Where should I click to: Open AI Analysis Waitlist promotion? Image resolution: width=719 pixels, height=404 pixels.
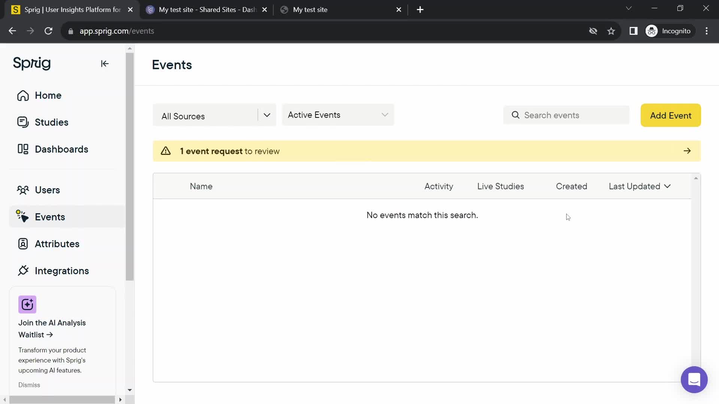(52, 328)
